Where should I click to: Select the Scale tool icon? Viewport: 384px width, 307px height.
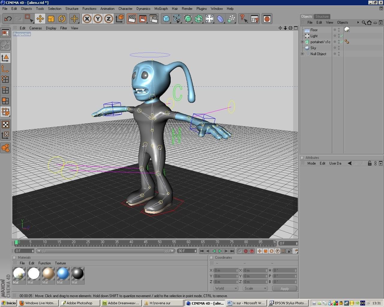click(51, 19)
